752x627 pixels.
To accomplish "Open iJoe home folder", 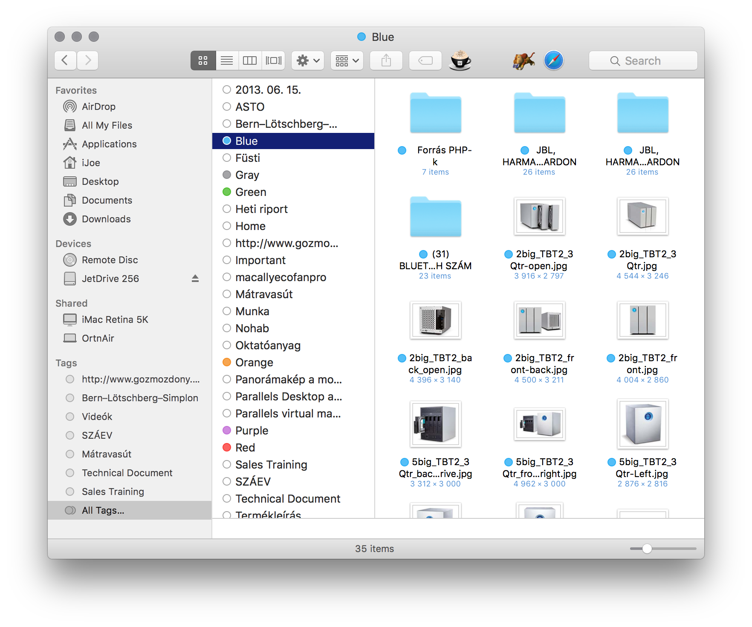I will [x=130, y=163].
